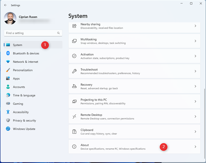Click 'Cut and copy history, sync, clear' text
Image resolution: width=206 pixels, height=163 pixels.
pos(99,134)
